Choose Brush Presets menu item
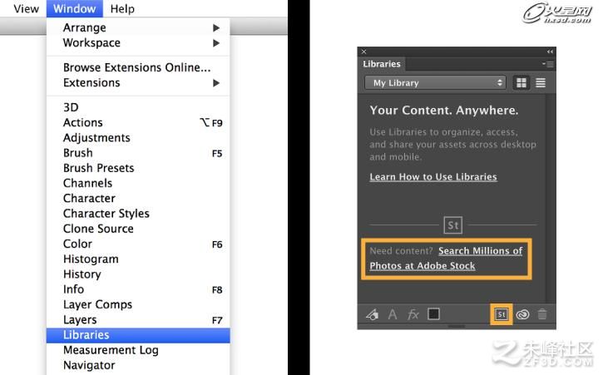This screenshot has height=375, width=603. tap(138, 168)
